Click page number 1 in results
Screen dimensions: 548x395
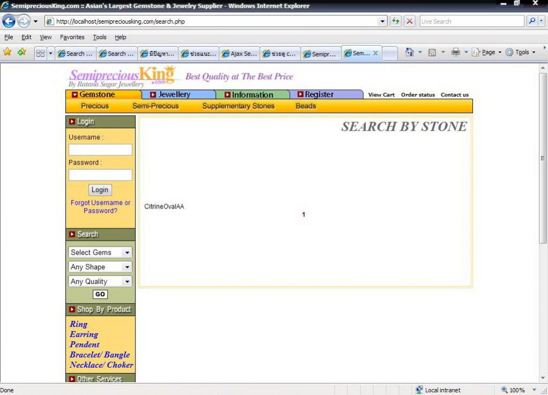click(304, 214)
